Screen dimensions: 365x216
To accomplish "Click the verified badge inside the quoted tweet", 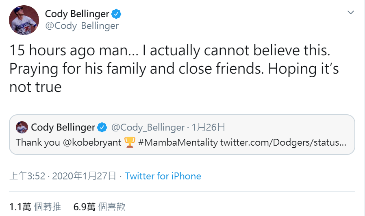I will click(x=102, y=127).
